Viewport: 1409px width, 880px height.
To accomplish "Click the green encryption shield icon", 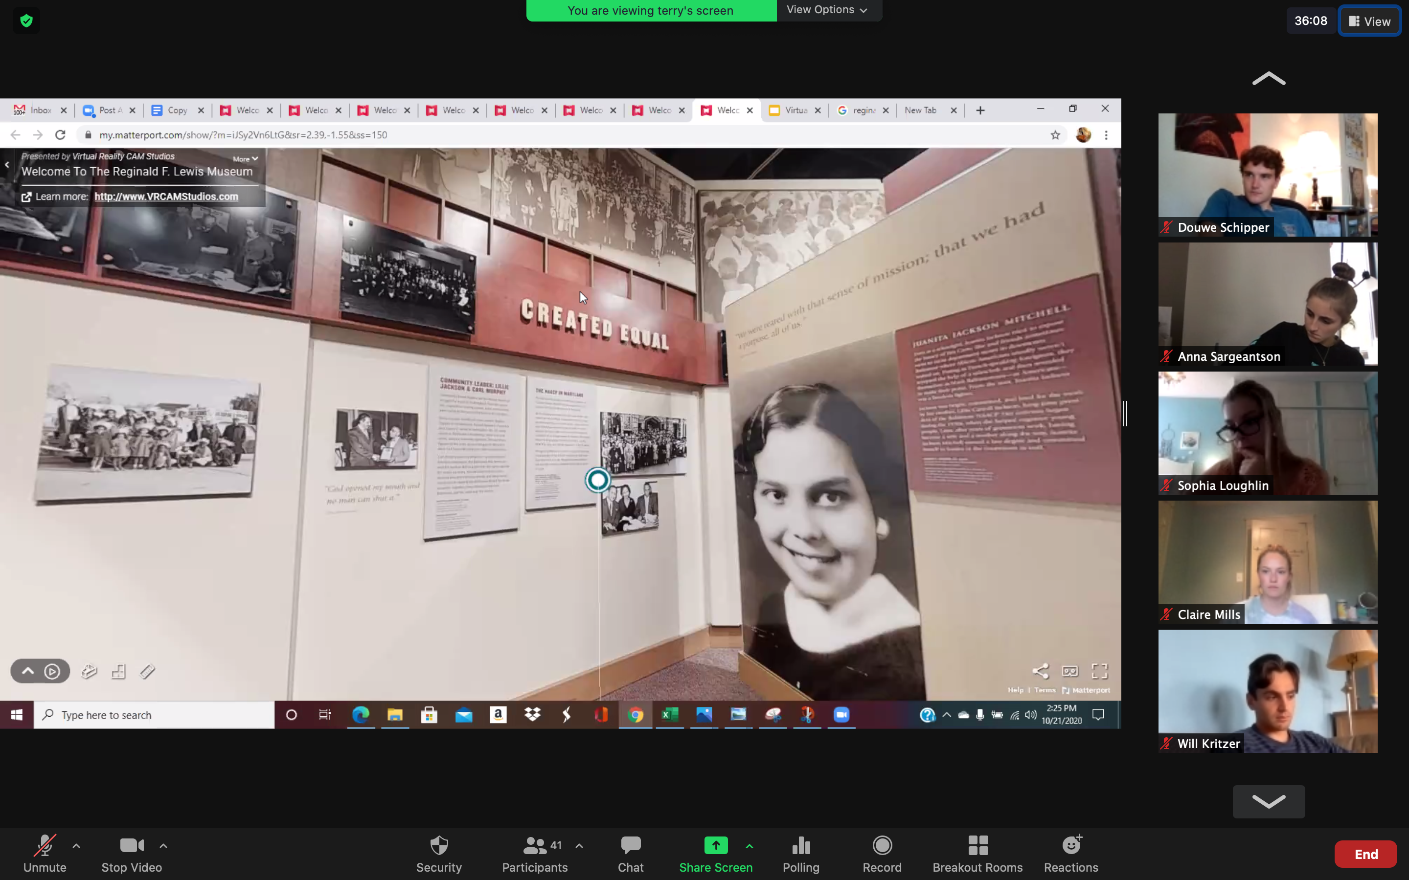I will pyautogui.click(x=26, y=22).
